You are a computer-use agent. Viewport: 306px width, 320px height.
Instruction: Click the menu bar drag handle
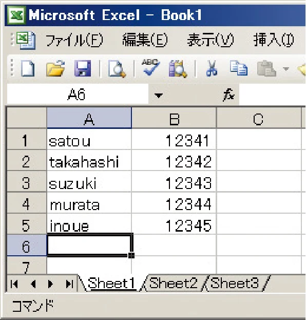click(12, 40)
